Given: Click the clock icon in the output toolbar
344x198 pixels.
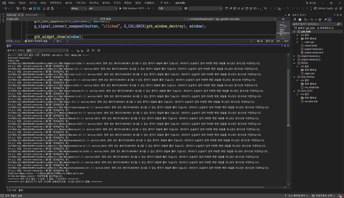Looking at the screenshot, I should (x=98, y=50).
